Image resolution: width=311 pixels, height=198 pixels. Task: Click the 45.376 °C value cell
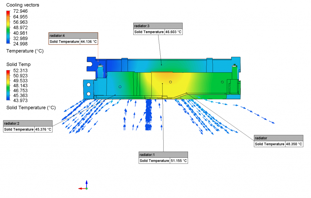(43, 129)
